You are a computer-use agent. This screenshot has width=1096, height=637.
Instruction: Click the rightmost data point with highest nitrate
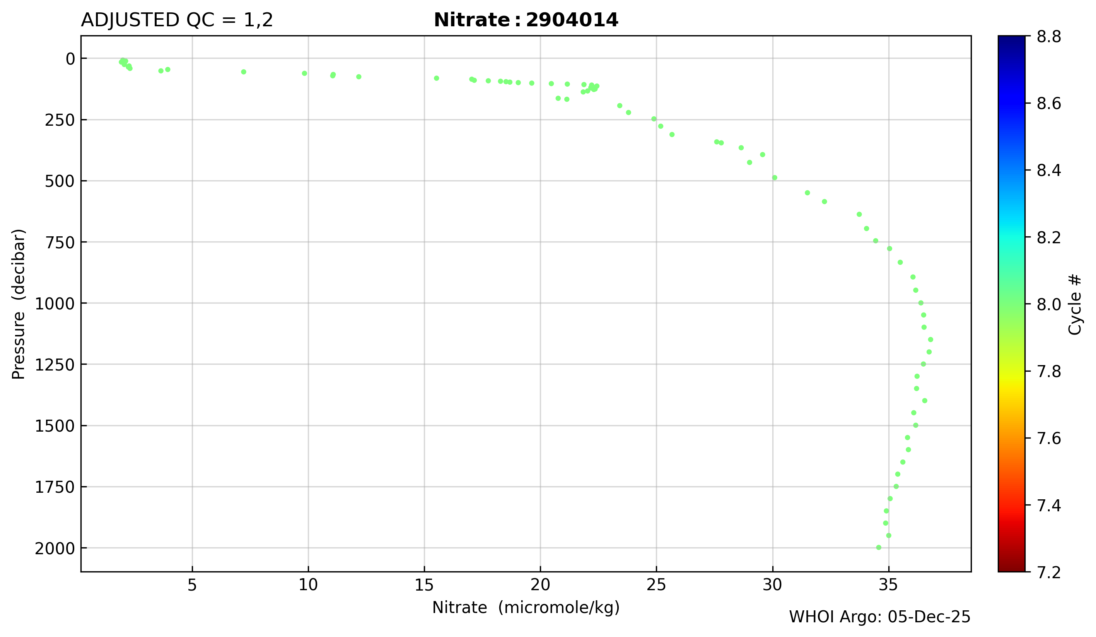[930, 340]
